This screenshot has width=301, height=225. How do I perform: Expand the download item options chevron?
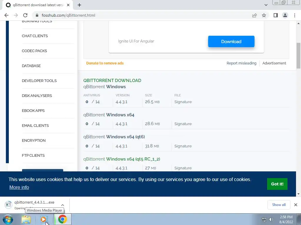tap(63, 205)
